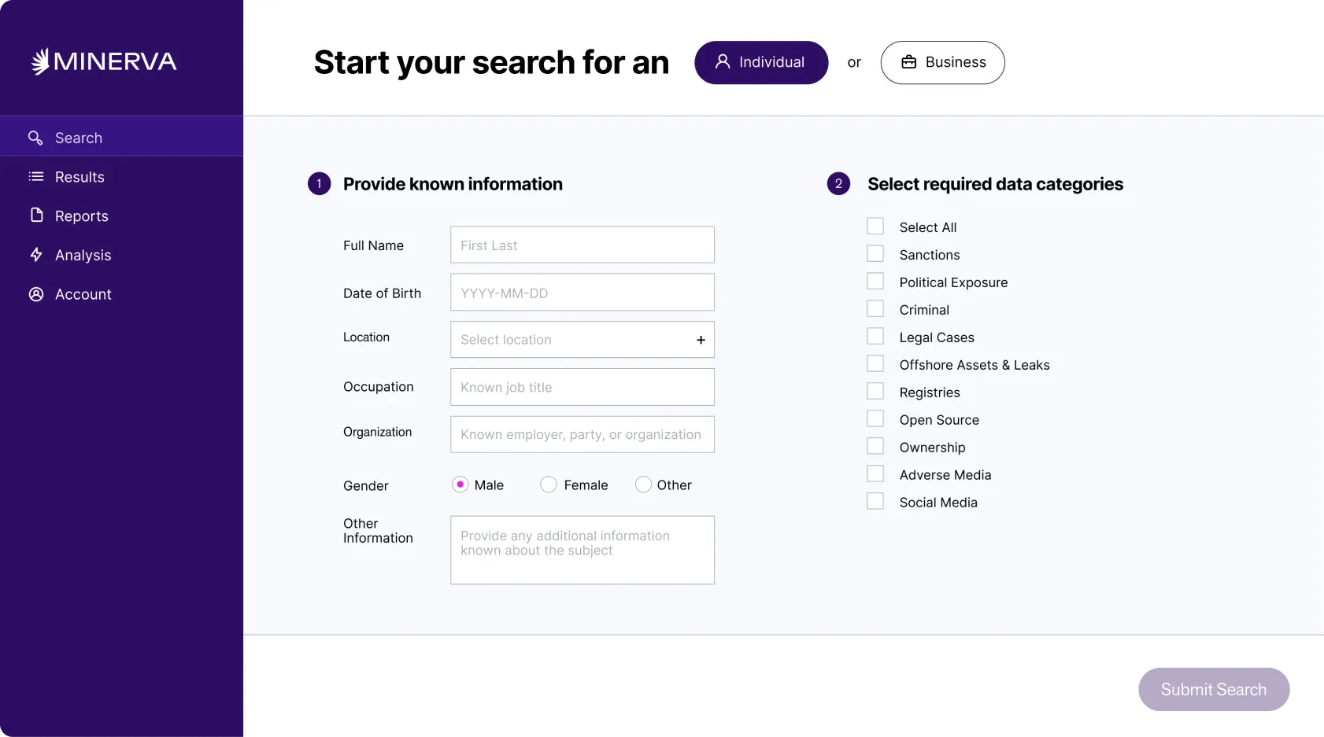Click the briefcase icon in Business button
This screenshot has height=737, width=1324.
tap(908, 62)
